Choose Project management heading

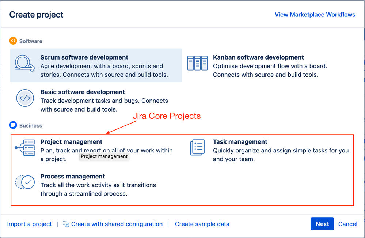click(x=71, y=142)
